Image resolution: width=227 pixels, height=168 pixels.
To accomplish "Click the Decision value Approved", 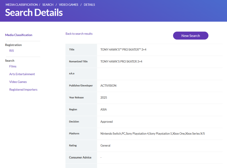I will (106, 122).
